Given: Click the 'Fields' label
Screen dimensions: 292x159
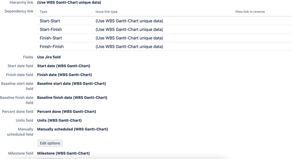Looking at the screenshot, I should (x=28, y=57).
